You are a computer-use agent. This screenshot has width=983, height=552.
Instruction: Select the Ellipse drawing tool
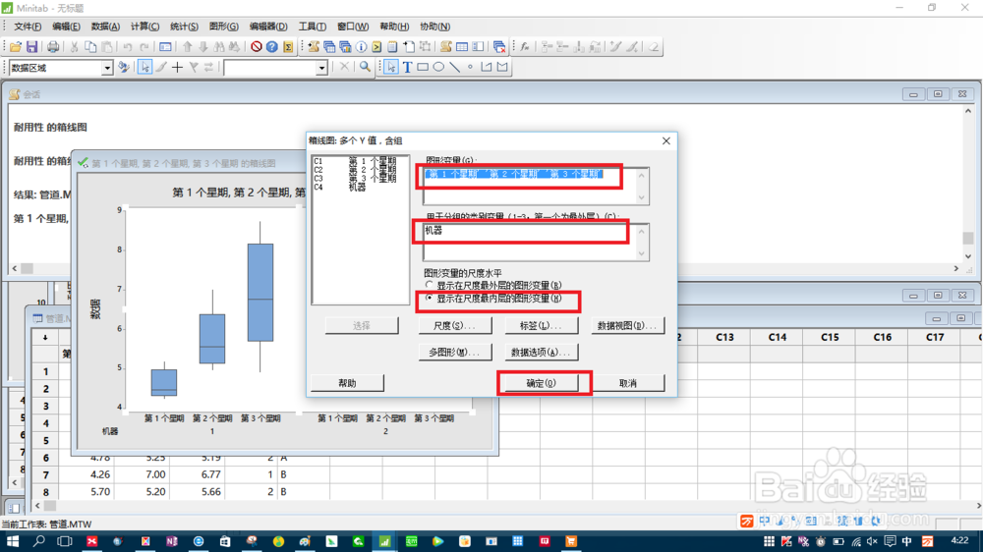438,67
